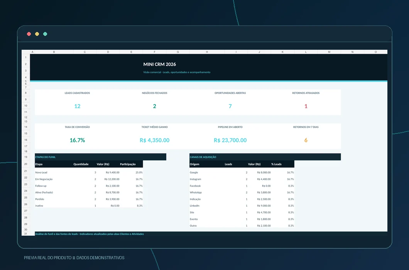Click the 'RETORNOS ATRASADOS' card label
Image resolution: width=409 pixels, height=270 pixels.
[306, 93]
